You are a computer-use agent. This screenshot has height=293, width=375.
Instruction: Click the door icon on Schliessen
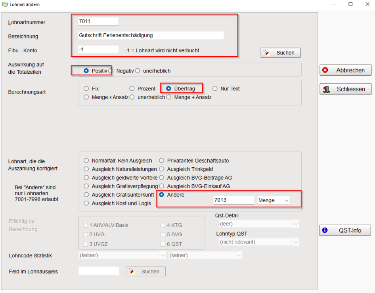point(327,89)
